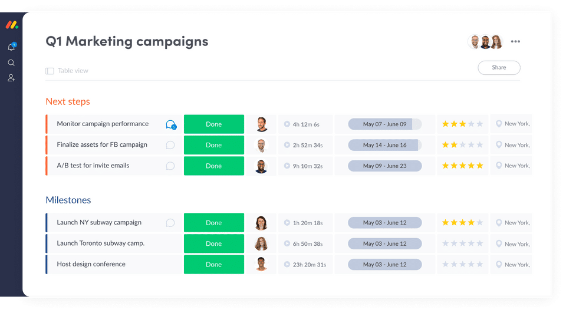Collapse the Next steps group
This screenshot has width=566, height=313.
[x=68, y=101]
